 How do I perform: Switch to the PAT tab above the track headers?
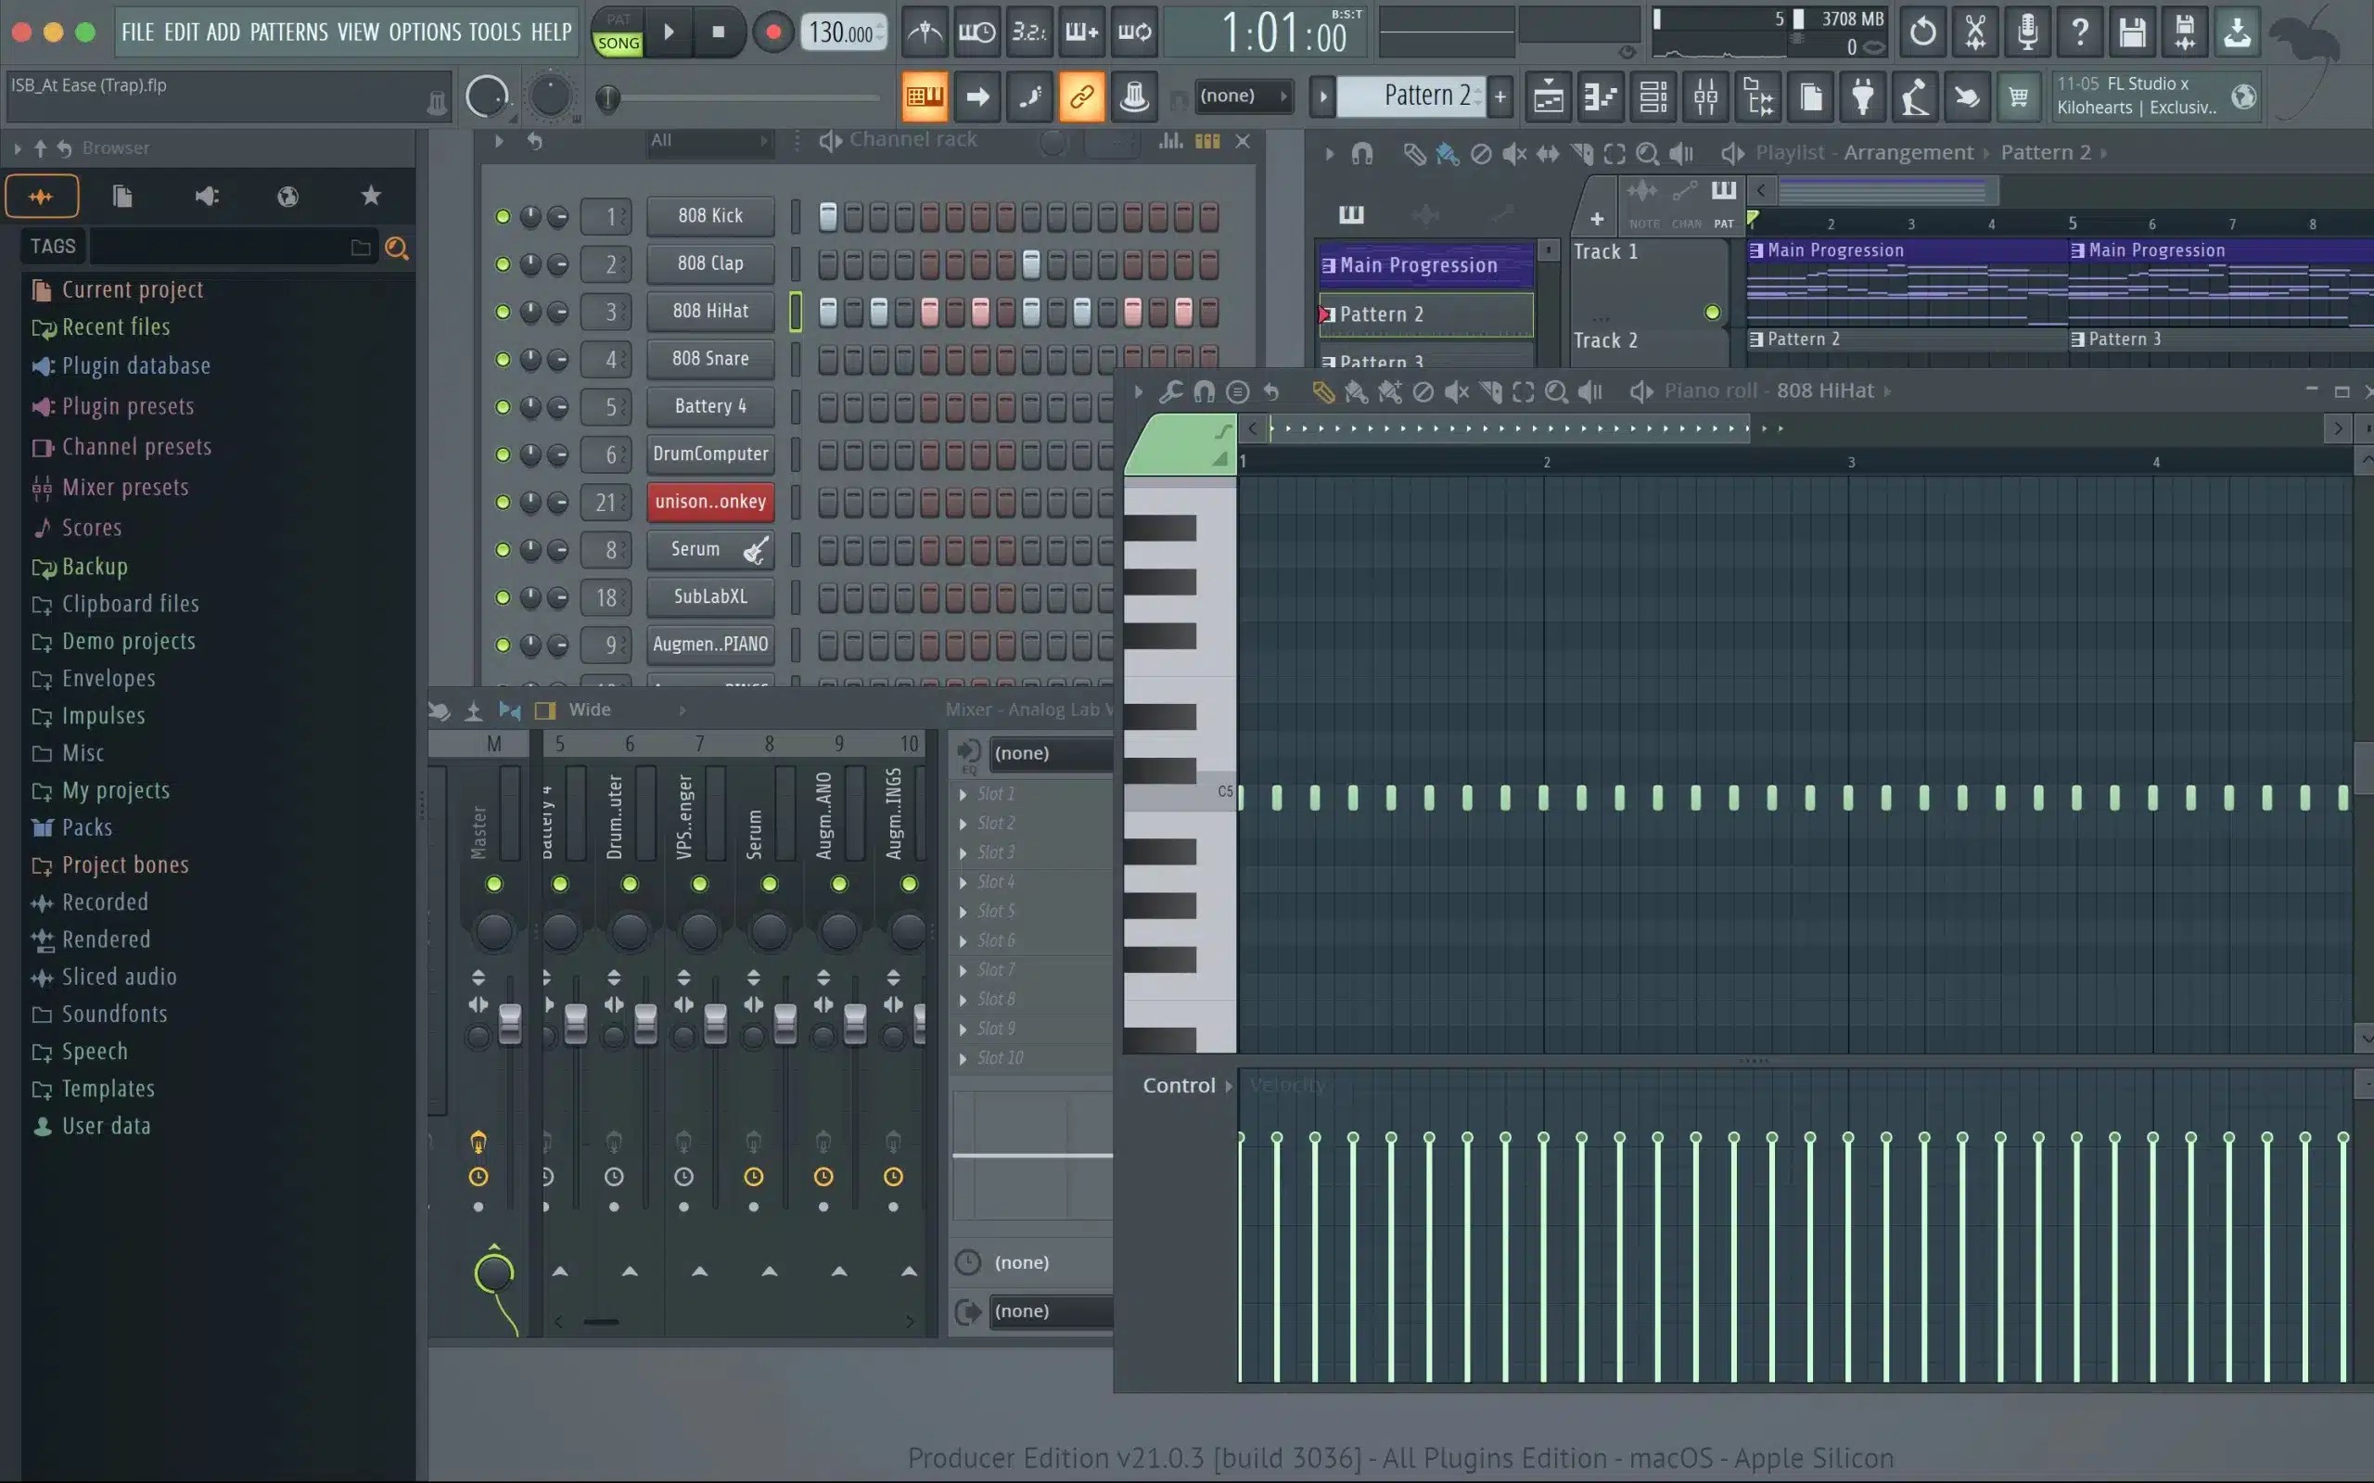click(1725, 206)
